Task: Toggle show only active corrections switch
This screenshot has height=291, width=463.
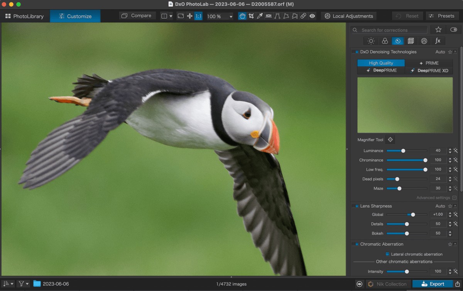Action: 454,30
